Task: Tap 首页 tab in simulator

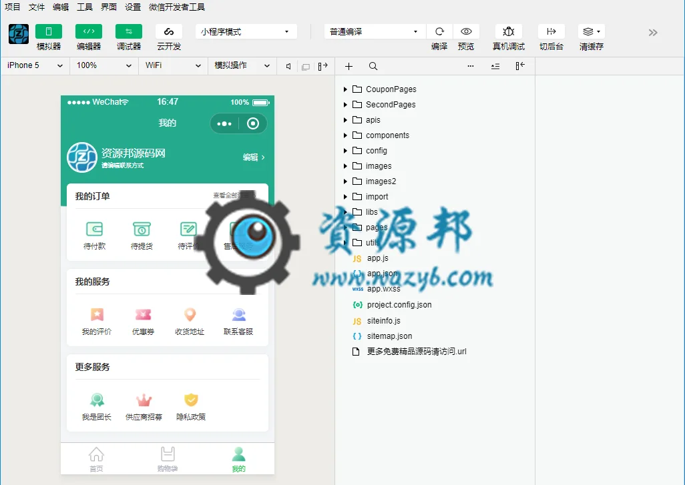Action: [x=96, y=459]
